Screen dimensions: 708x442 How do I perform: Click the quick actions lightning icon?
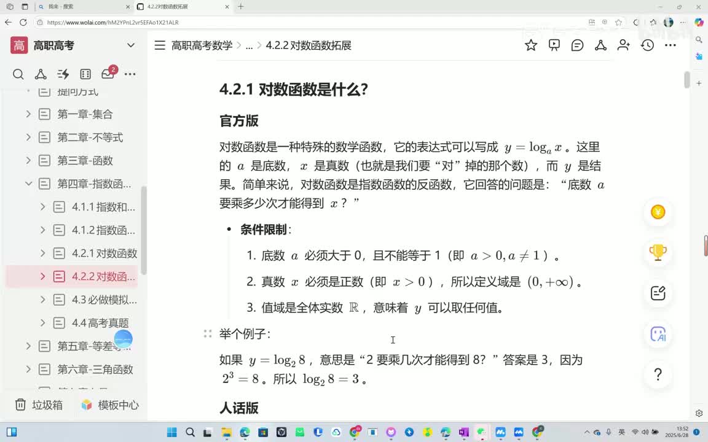63,74
